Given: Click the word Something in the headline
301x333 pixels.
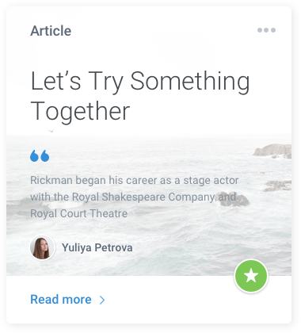Looking at the screenshot, I should (x=190, y=81).
